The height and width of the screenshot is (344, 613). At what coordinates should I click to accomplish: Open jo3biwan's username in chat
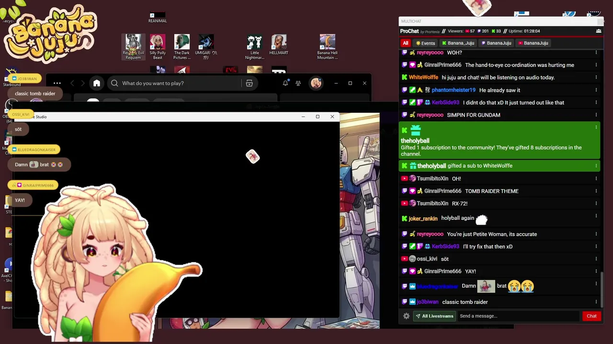point(428,302)
